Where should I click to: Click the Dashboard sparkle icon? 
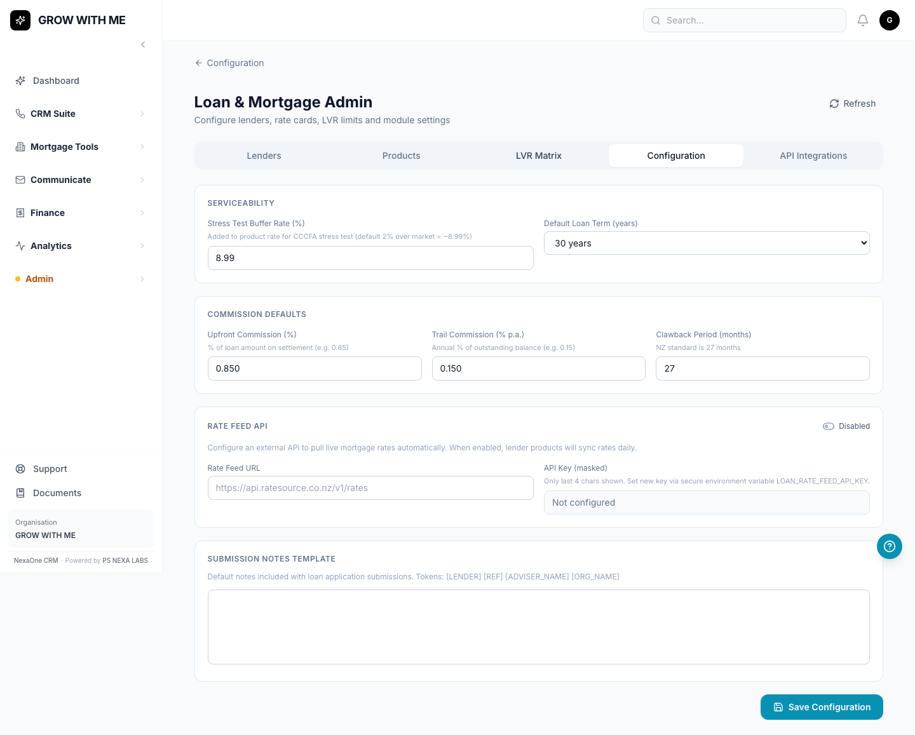(20, 81)
